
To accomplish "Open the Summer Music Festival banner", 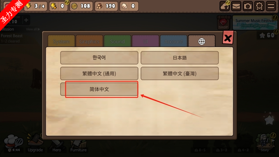I will pos(255,23).
